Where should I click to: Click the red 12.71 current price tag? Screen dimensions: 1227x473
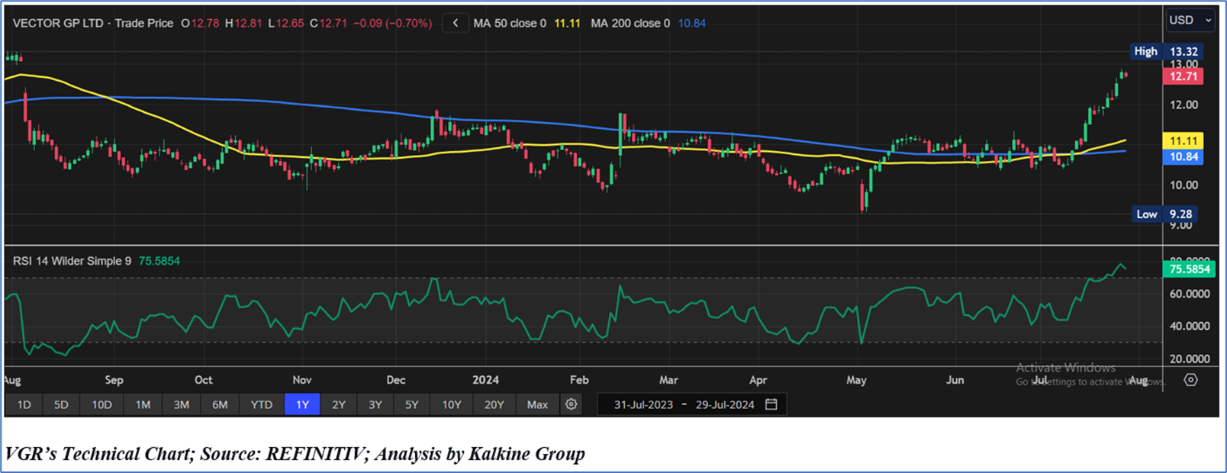(x=1184, y=76)
